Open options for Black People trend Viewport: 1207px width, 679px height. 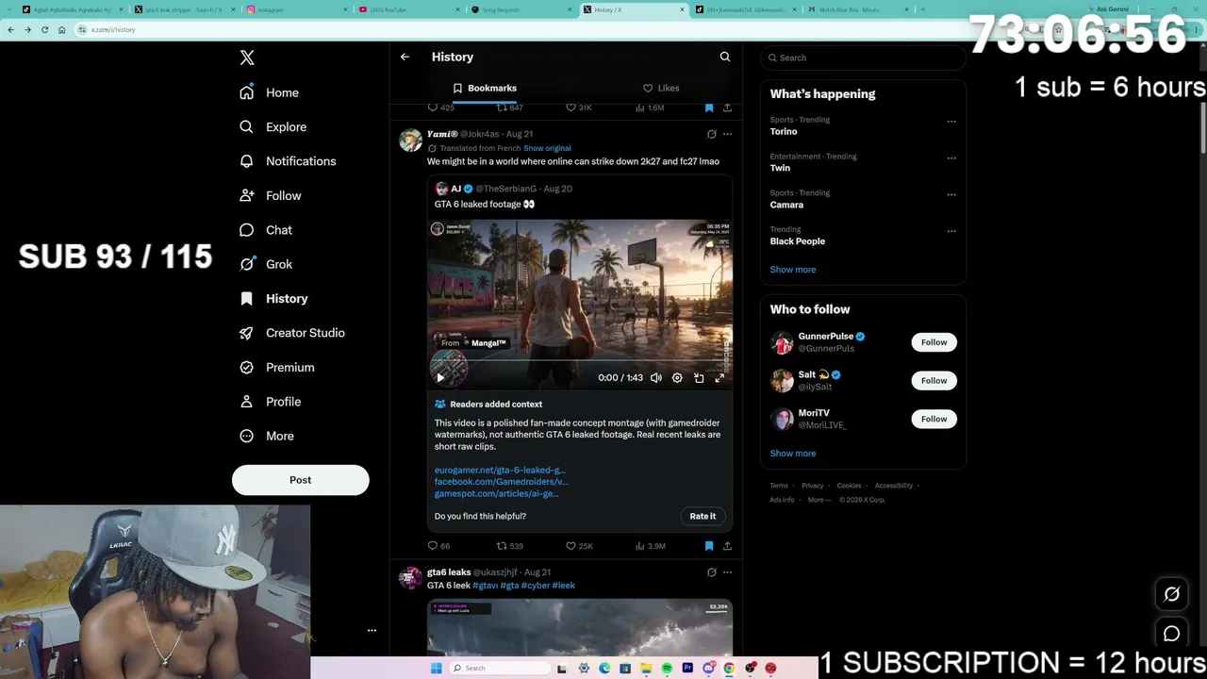[951, 231]
